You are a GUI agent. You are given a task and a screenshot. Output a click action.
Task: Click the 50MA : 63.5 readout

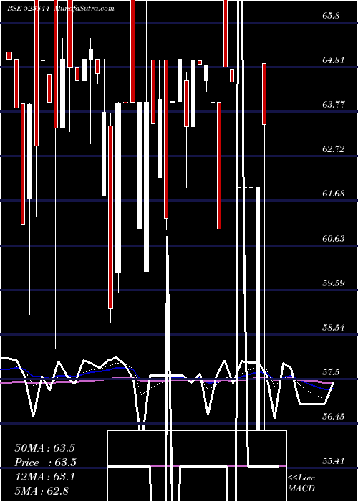[x=44, y=448]
